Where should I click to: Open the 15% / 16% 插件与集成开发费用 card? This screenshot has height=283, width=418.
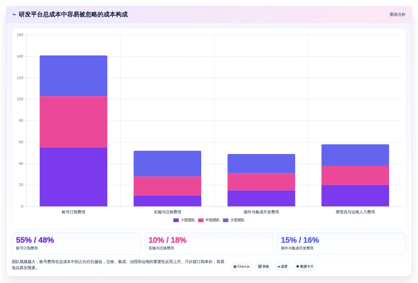(x=341, y=243)
